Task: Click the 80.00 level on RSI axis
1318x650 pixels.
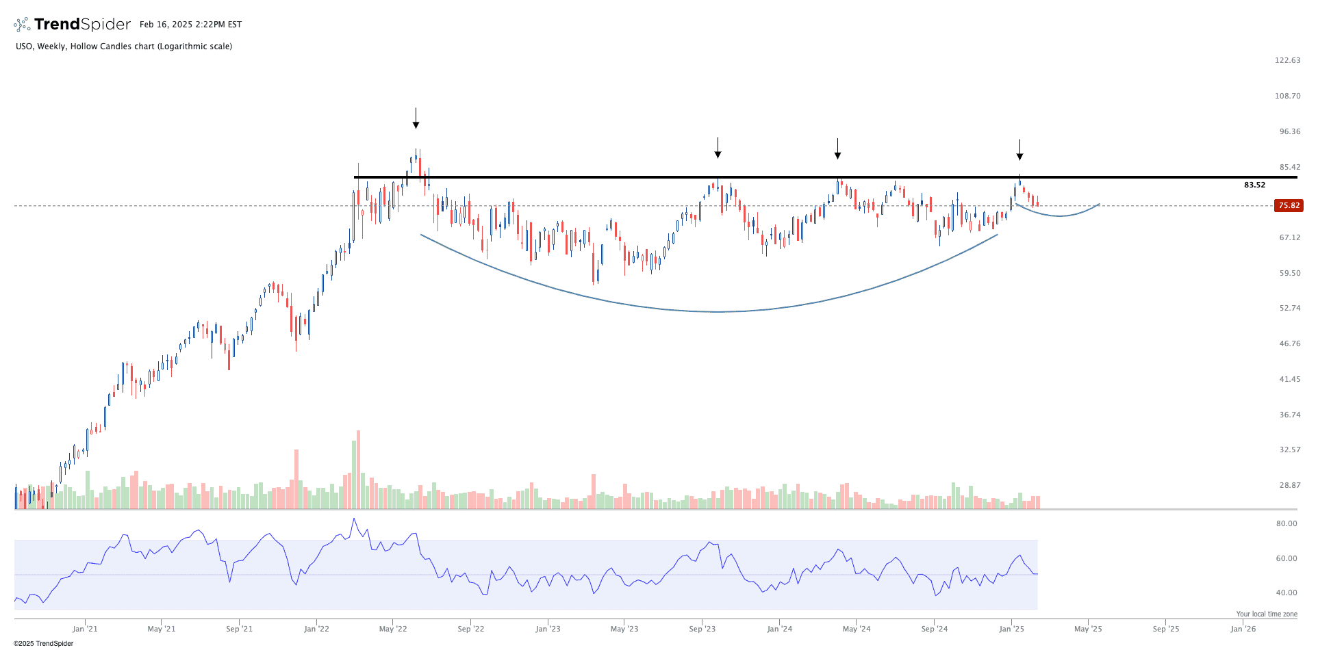Action: pos(1287,523)
